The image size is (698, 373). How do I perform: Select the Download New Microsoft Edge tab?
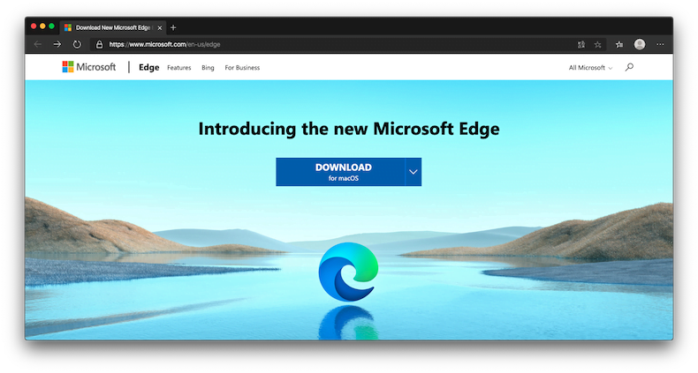(113, 27)
